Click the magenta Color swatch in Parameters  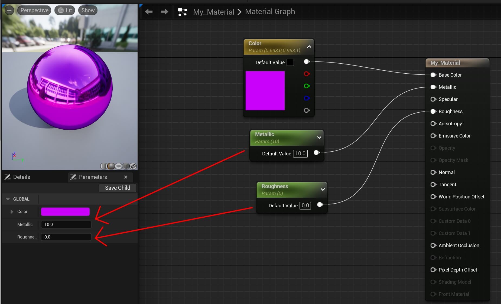(65, 211)
